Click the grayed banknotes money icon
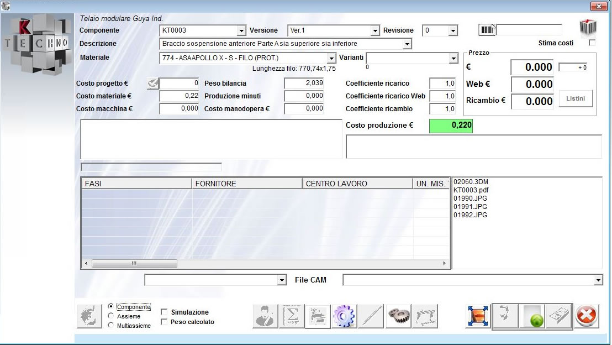The image size is (612, 345). pos(558,316)
